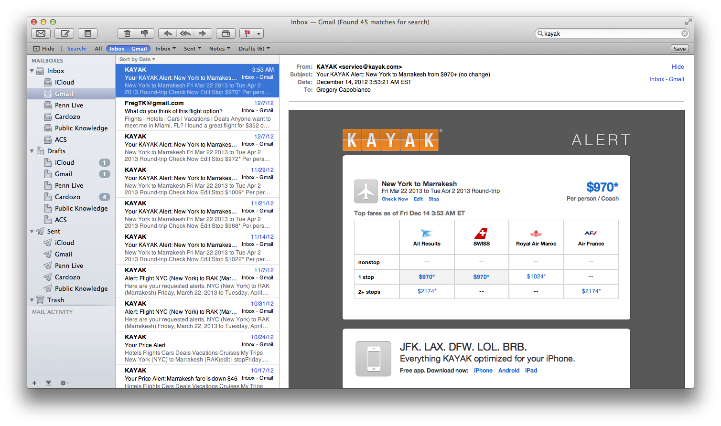The width and height of the screenshot is (721, 426).
Task: Click the Edit link in the KAYAK alert
Action: (x=418, y=199)
